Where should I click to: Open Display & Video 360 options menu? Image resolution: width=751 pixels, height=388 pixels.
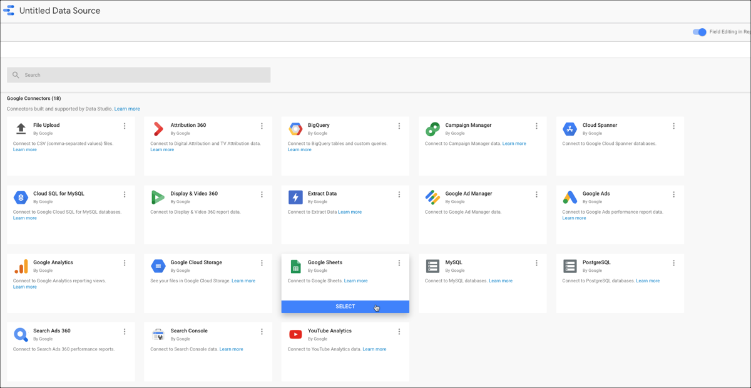(x=262, y=195)
